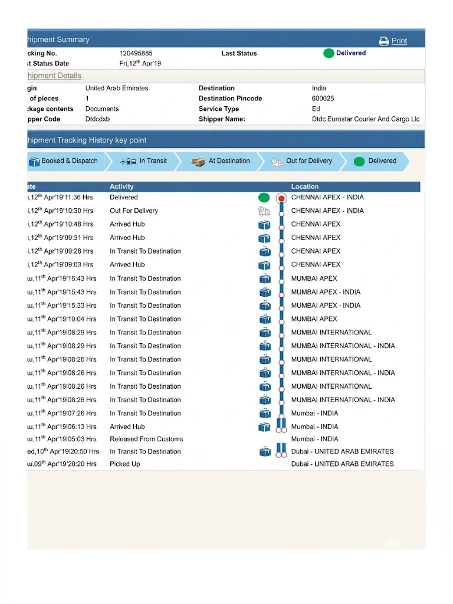The height and width of the screenshot is (604, 453).
Task: Click tracking number 120495885
Action: pos(136,53)
